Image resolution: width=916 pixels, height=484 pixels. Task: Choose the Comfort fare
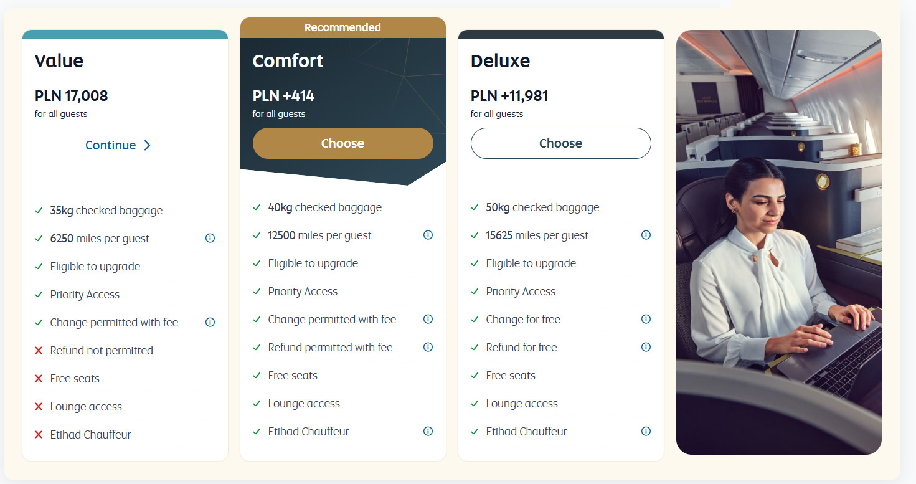click(342, 143)
